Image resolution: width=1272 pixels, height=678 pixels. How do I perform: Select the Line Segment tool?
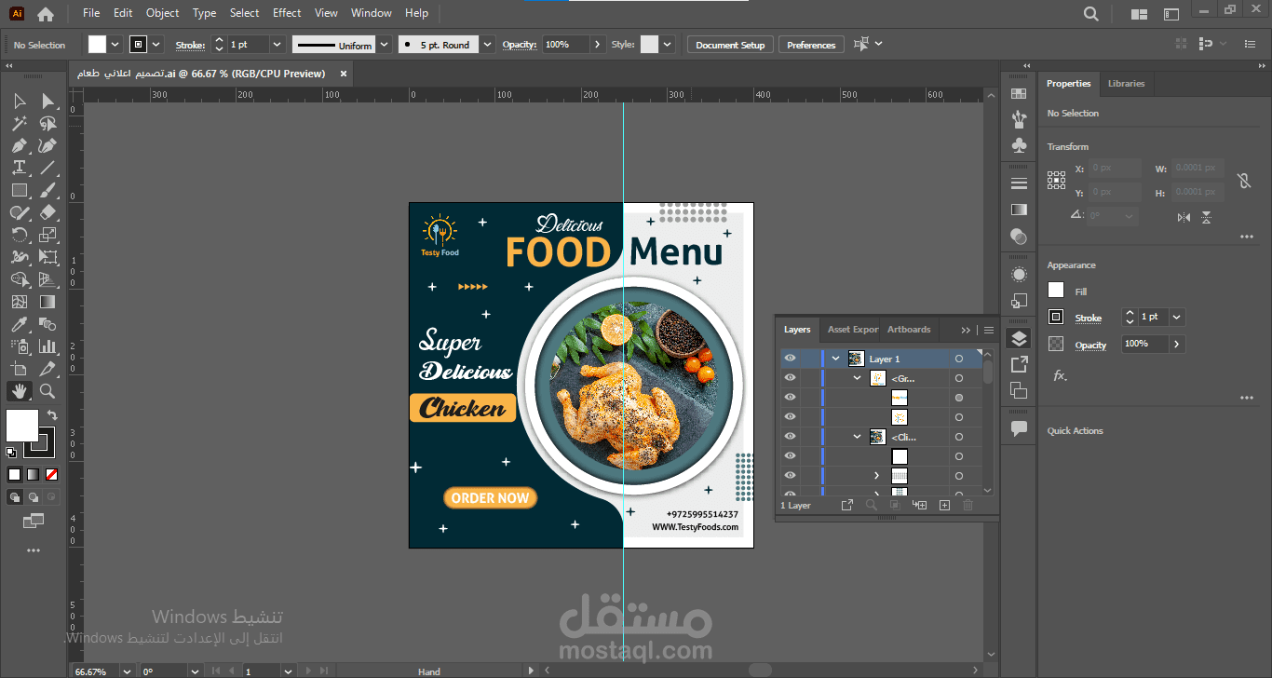pyautogui.click(x=47, y=168)
